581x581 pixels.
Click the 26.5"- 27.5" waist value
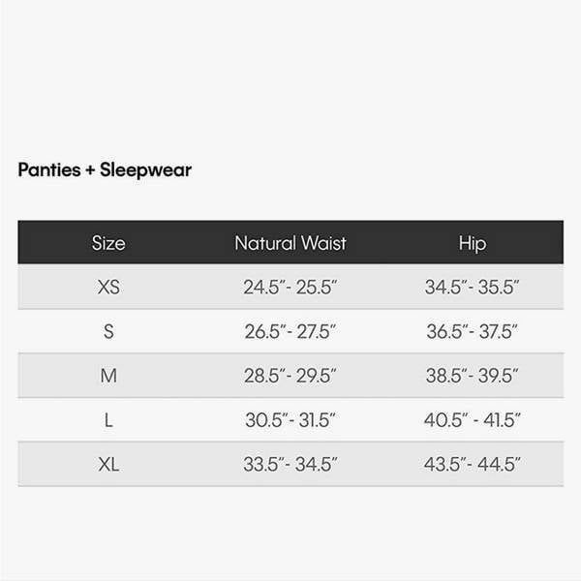pos(290,331)
